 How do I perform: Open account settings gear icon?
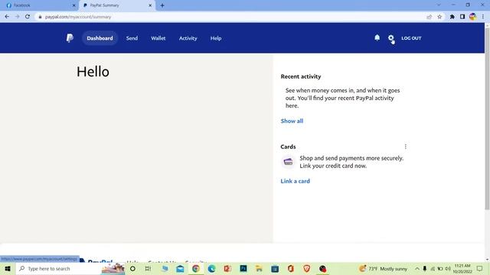click(x=390, y=38)
